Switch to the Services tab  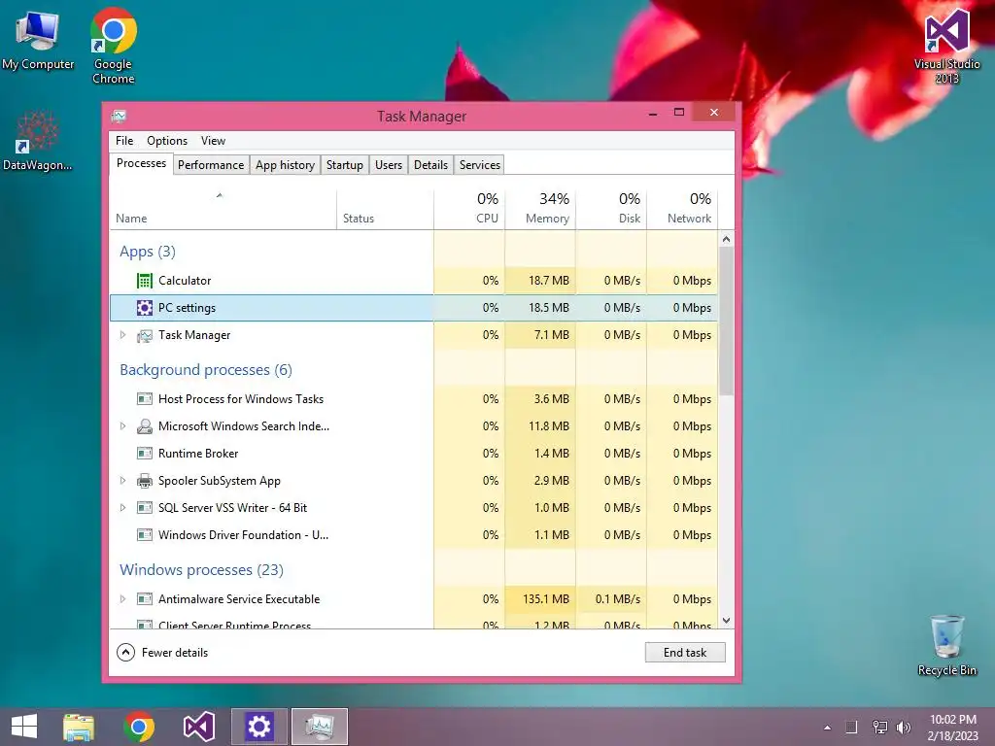point(480,165)
